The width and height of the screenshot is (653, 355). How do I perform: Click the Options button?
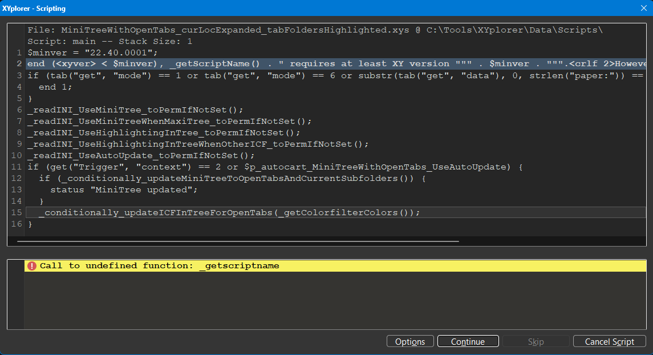click(410, 341)
